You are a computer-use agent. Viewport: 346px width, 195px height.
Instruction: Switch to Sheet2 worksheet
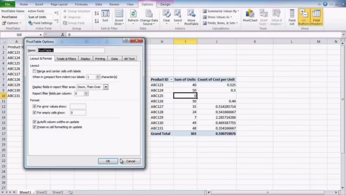coord(42,192)
